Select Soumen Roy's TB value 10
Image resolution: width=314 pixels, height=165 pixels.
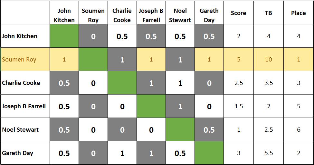(x=268, y=59)
